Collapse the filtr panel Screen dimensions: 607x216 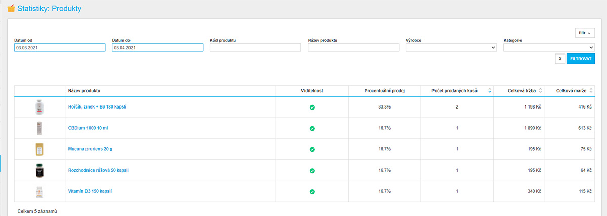click(x=584, y=33)
